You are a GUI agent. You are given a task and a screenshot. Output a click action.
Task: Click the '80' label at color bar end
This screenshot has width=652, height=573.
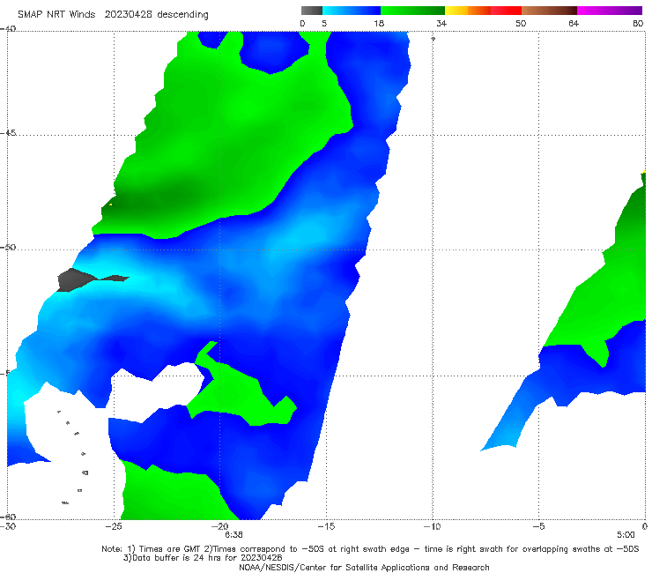pos(638,24)
